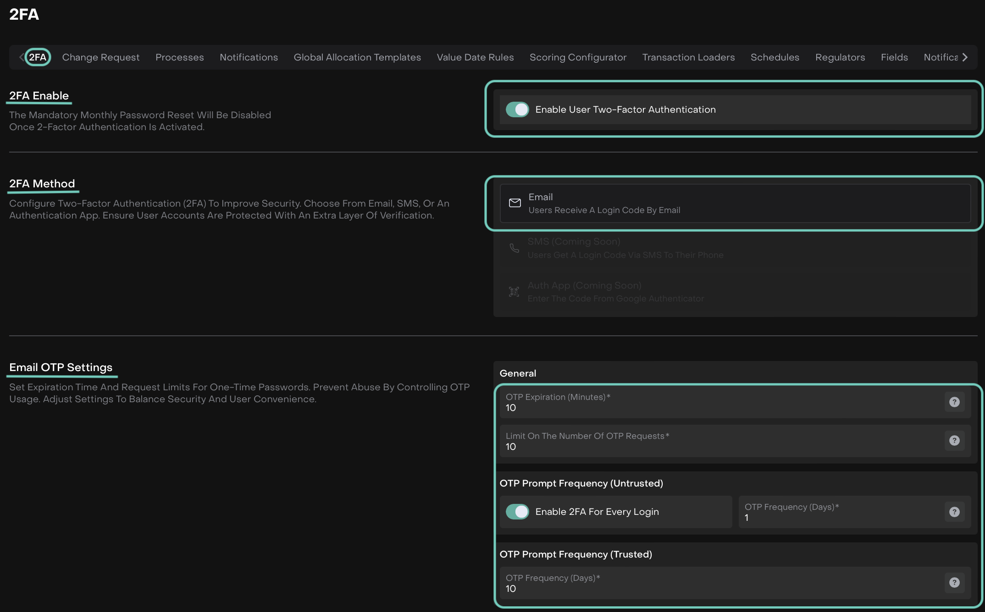Toggle Enable User Two-Factor Authentication switch
The width and height of the screenshot is (985, 612).
click(x=517, y=109)
